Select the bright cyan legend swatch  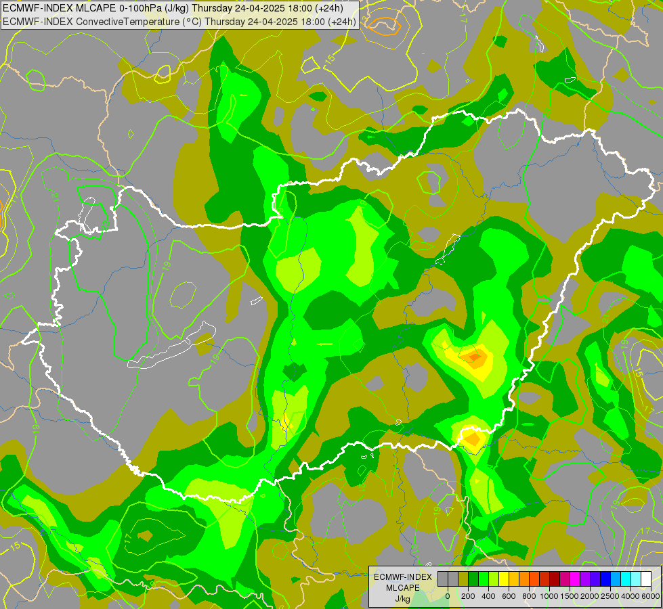pos(626,579)
